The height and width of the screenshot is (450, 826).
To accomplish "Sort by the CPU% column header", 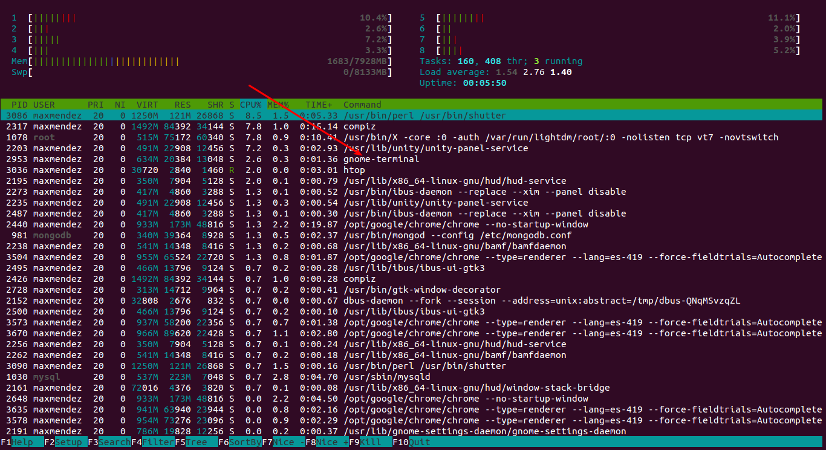I will [x=250, y=105].
